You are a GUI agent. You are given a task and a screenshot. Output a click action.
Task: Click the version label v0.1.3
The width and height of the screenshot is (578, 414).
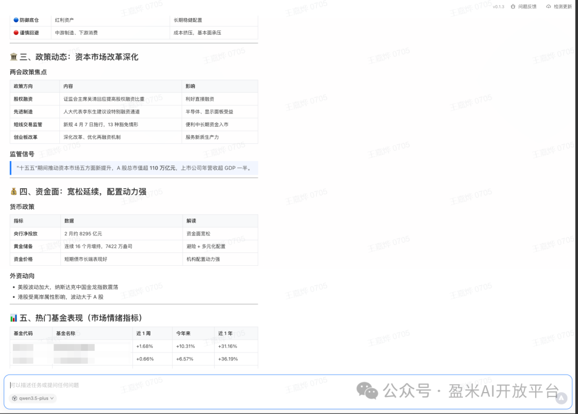pyautogui.click(x=499, y=6)
